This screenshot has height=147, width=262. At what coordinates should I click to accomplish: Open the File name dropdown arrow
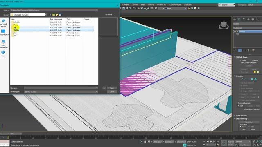tap(97, 88)
